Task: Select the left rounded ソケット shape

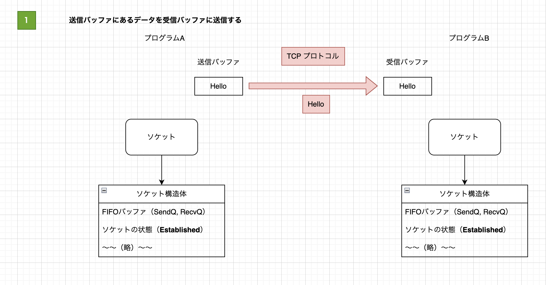Action: click(161, 137)
